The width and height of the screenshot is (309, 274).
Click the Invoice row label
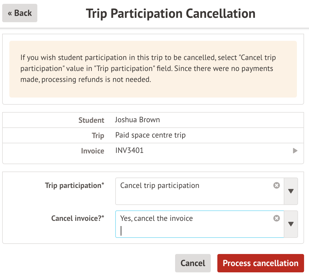point(92,151)
